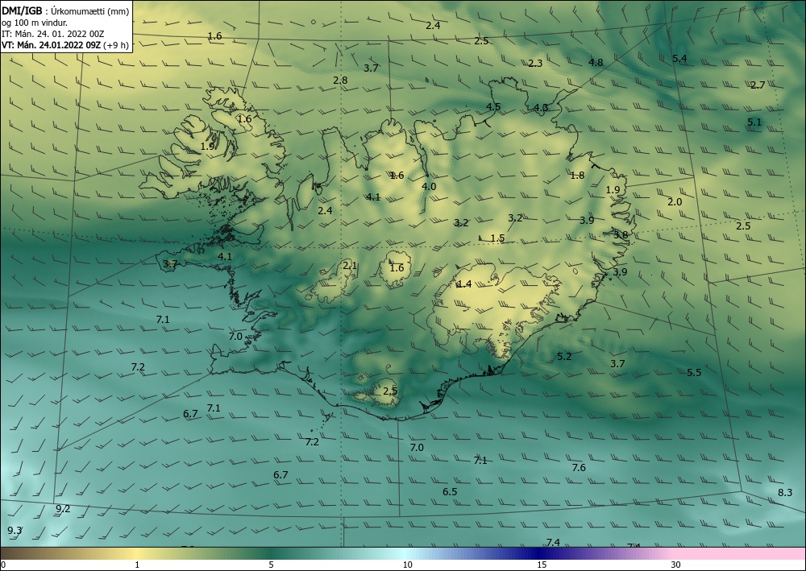Viewport: 806px width, 571px height.
Task: Click the 7.6 value on the map
Action: [x=578, y=467]
